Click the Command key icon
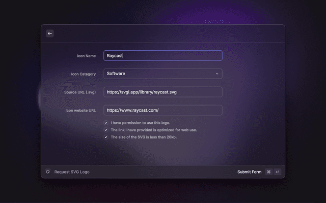Screen dimensions: 326x203 click(x=268, y=172)
